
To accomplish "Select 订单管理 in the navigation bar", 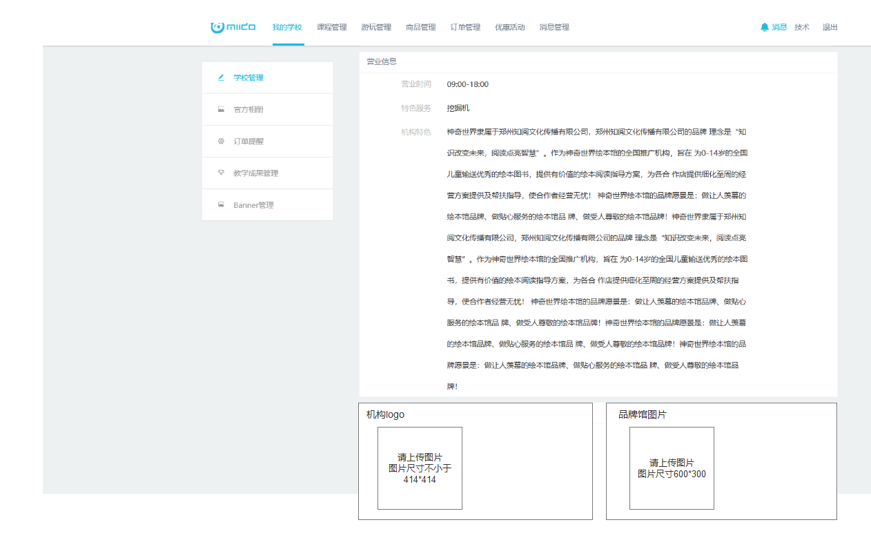I will [465, 27].
